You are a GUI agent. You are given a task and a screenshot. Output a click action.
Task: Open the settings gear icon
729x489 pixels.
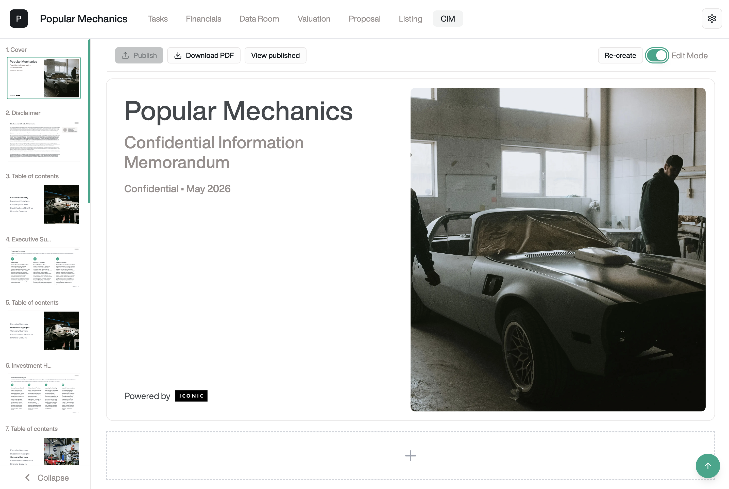(712, 19)
